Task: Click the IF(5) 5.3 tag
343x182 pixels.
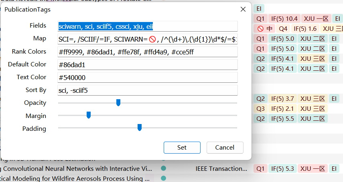Action: [282, 169]
